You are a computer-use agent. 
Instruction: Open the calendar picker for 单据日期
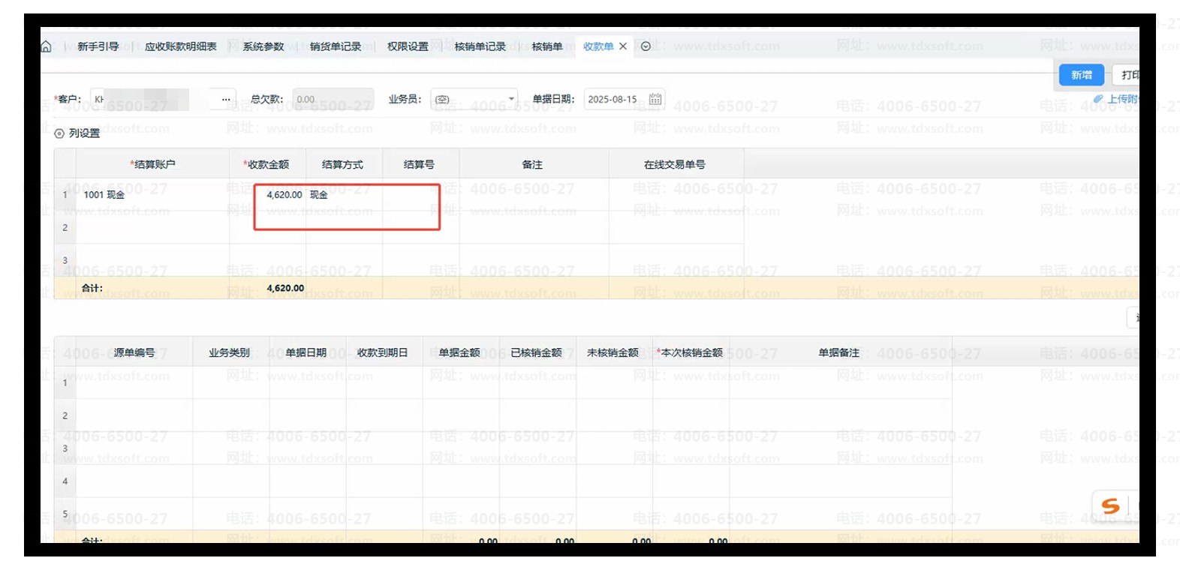click(x=655, y=99)
